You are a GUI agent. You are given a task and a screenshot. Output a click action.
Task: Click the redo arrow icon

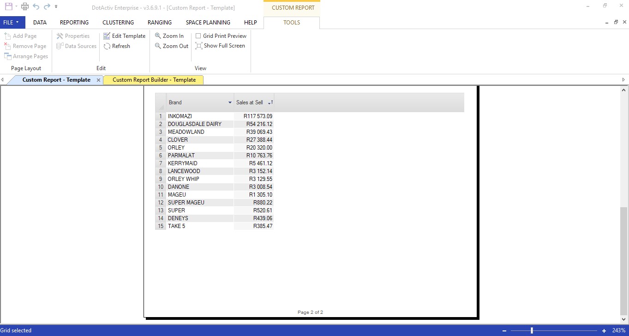point(47,6)
